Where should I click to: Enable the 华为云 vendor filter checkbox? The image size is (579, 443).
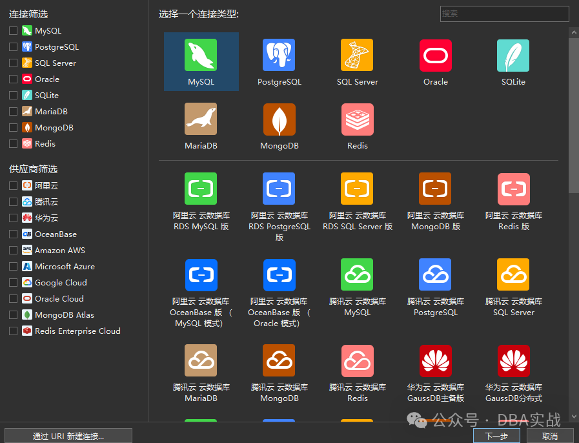point(14,218)
